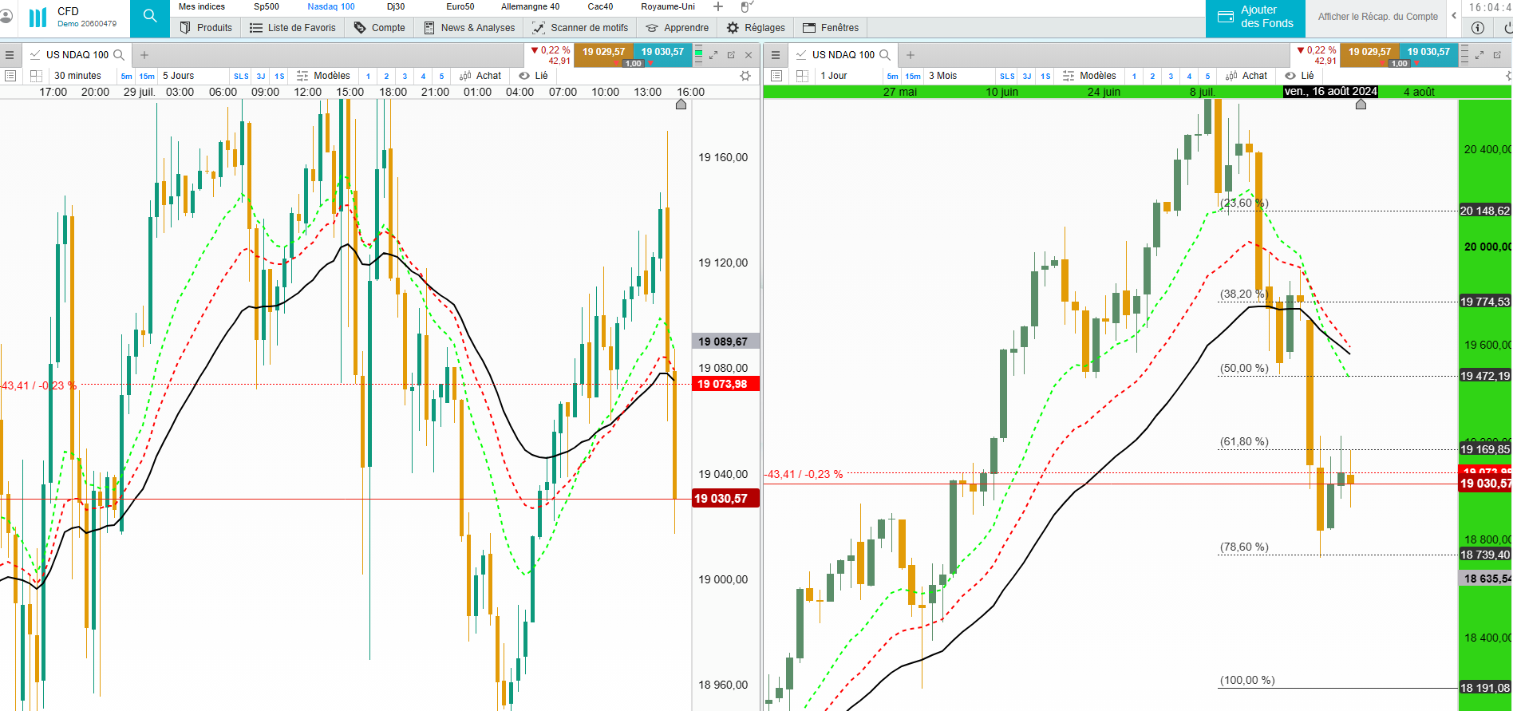The height and width of the screenshot is (711, 1513).
Task: Collapse the account recap chevron arrow
Action: click(1454, 16)
